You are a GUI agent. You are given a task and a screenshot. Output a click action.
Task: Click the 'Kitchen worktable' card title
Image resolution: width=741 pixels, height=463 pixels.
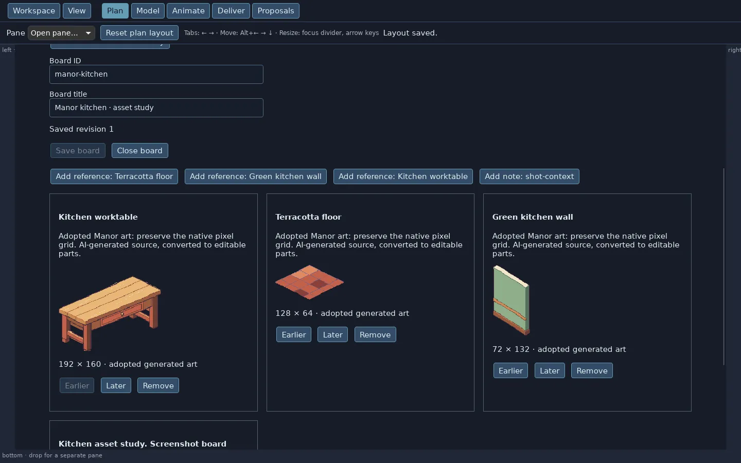(x=98, y=217)
